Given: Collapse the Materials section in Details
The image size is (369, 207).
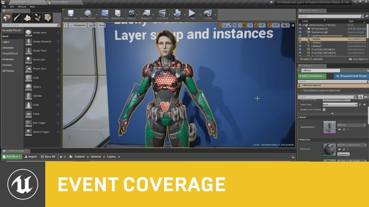Looking at the screenshot, I should point(299,140).
